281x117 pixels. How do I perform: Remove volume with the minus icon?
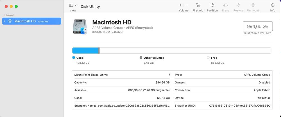(x=187, y=5)
